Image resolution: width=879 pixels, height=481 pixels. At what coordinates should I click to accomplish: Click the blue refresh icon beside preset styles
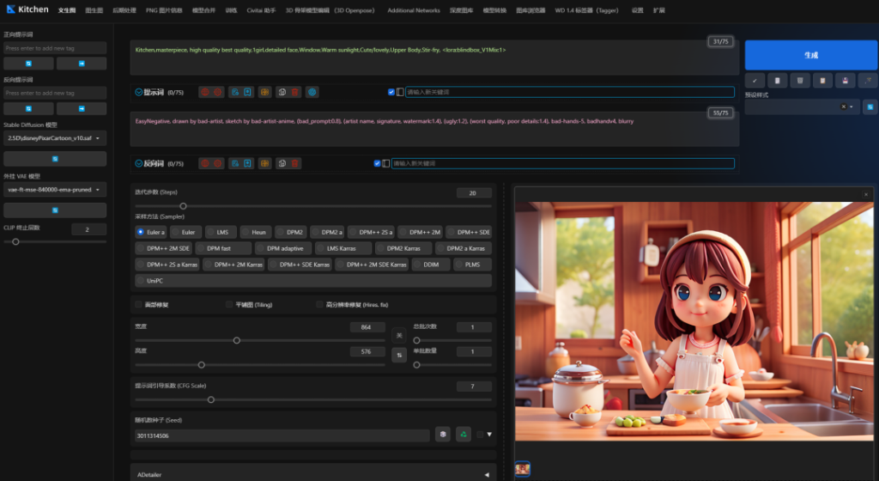(x=869, y=107)
